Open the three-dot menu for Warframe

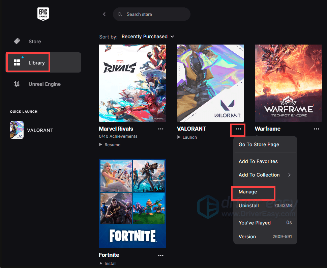[316, 129]
